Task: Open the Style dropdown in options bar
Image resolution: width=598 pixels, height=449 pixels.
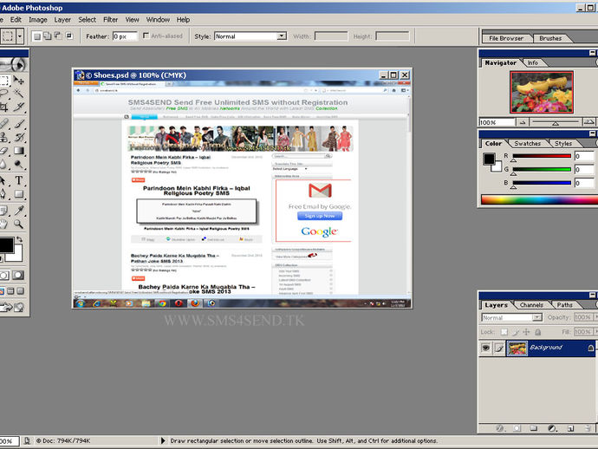Action: click(282, 36)
